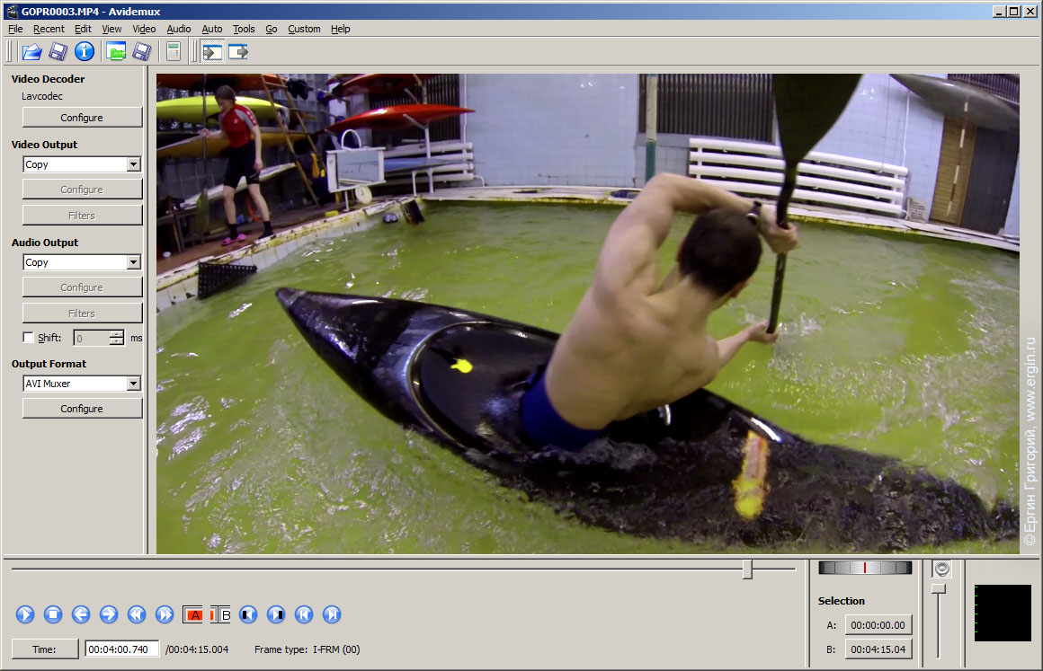The height and width of the screenshot is (671, 1043).
Task: Open the Auto menu
Action: [x=212, y=29]
